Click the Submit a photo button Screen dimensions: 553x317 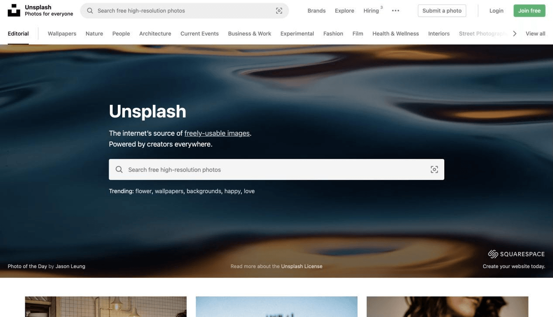tap(442, 10)
